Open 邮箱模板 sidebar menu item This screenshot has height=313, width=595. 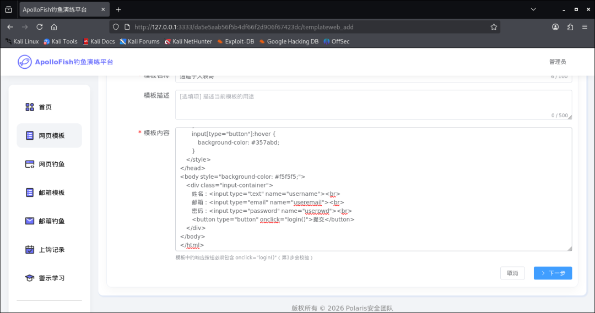tap(50, 193)
